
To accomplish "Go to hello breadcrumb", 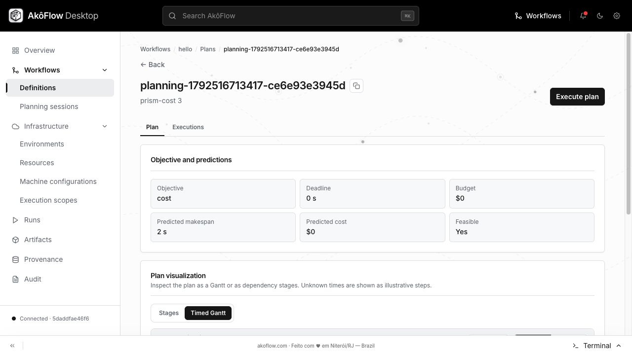I will pos(185,49).
